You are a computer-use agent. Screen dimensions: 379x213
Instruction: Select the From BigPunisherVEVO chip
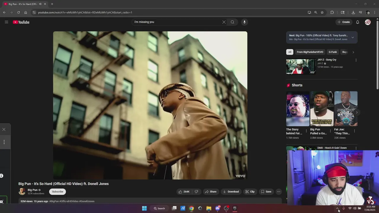(x=310, y=52)
